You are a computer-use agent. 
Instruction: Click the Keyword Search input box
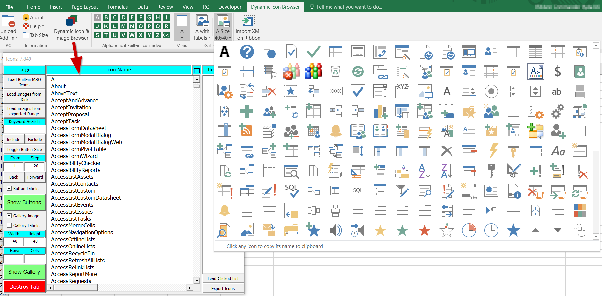24,129
